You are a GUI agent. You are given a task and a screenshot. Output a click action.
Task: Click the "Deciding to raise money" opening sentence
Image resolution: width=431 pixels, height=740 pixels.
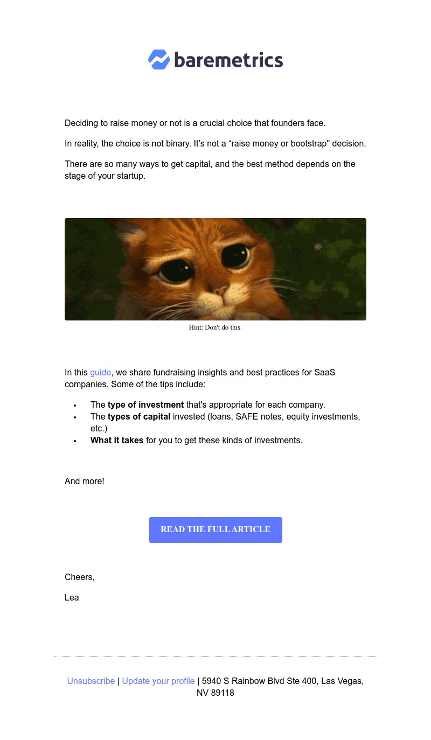click(195, 123)
